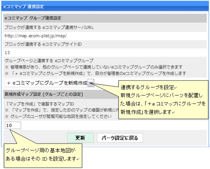Click the グループページ用の基本地図 yellow callout
Screen dimensions: 210x169
(43, 156)
